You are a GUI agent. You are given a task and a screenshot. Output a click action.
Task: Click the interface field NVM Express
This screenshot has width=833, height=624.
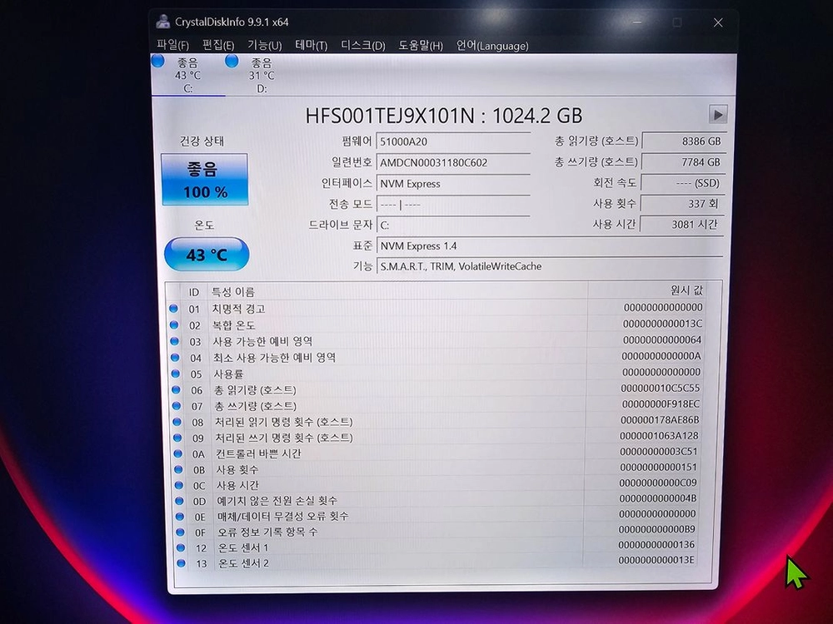tap(453, 184)
